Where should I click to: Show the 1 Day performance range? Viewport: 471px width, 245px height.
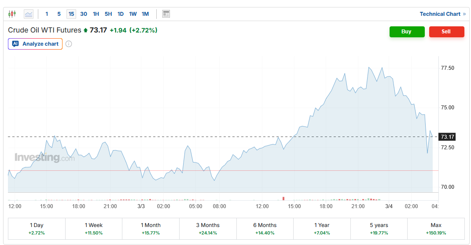tap(37, 229)
